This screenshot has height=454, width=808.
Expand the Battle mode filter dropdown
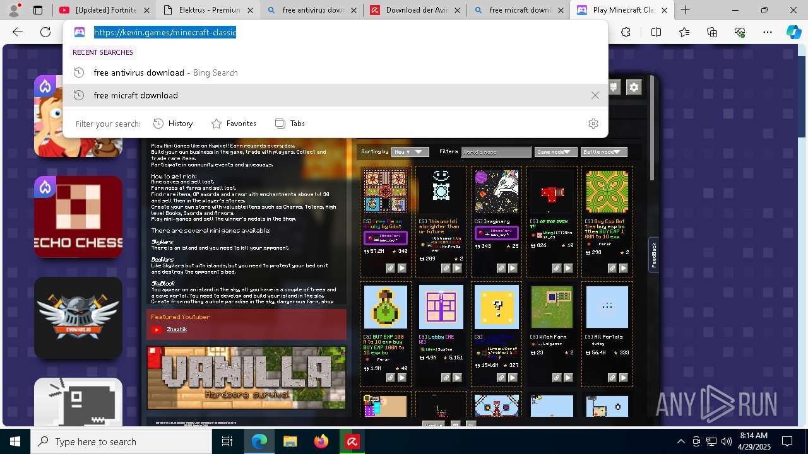pos(603,152)
